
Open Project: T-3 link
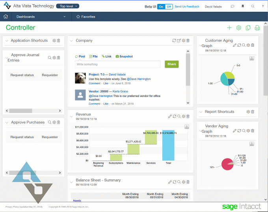coord(97,75)
